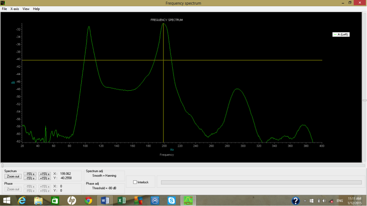Select the Threshold = -80 dB text
Viewport: 367px width, 206px height.
pyautogui.click(x=104, y=188)
